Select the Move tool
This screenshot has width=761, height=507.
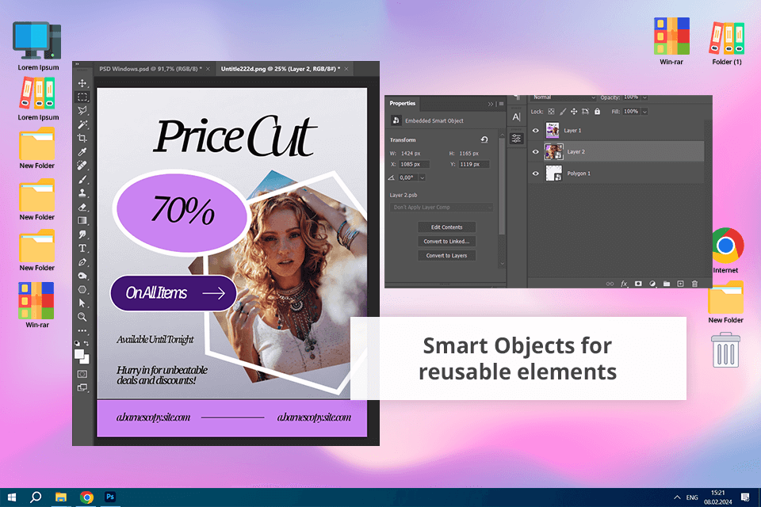tap(82, 83)
